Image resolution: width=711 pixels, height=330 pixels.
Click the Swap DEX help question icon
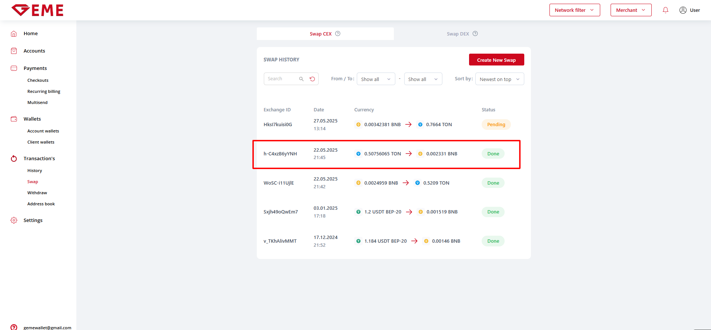pyautogui.click(x=475, y=34)
